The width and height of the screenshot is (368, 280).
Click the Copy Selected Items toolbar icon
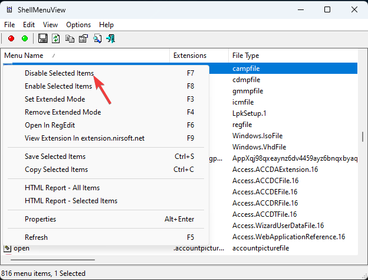70,38
